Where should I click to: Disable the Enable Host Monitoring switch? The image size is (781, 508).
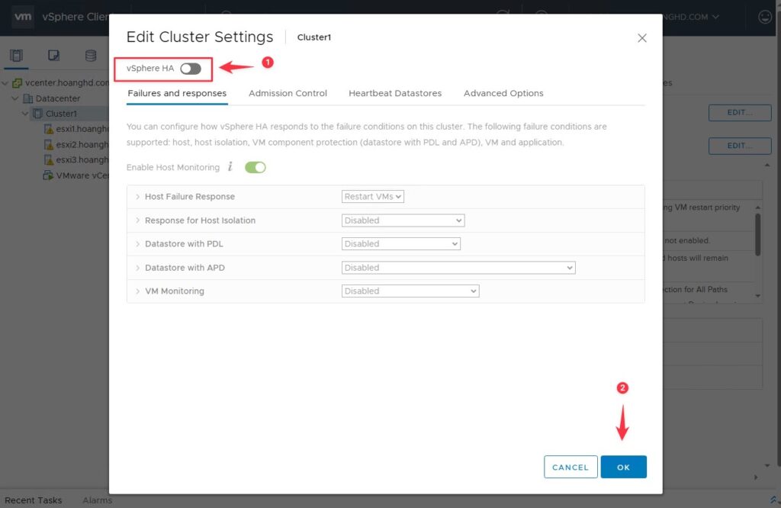click(x=256, y=167)
